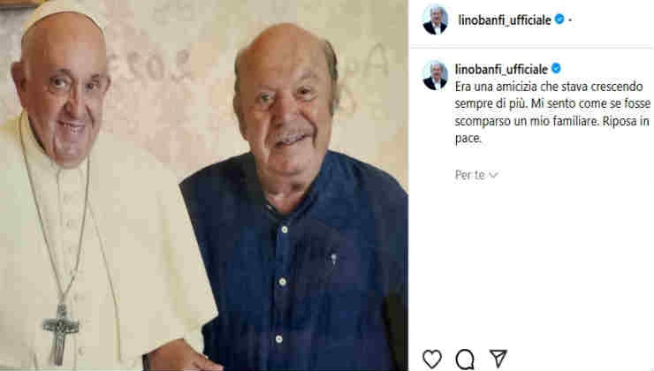Screen dimensions: 654x371
Task: Click the verified badge above the caption
Action: [x=556, y=68]
